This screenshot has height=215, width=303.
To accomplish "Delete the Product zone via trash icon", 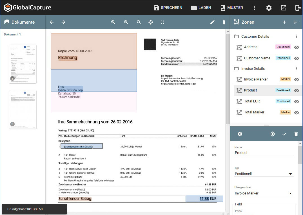I will point(296,134).
